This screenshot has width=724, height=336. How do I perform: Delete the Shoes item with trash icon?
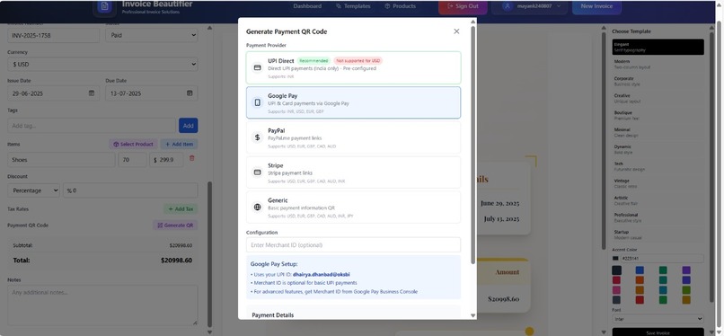192,158
